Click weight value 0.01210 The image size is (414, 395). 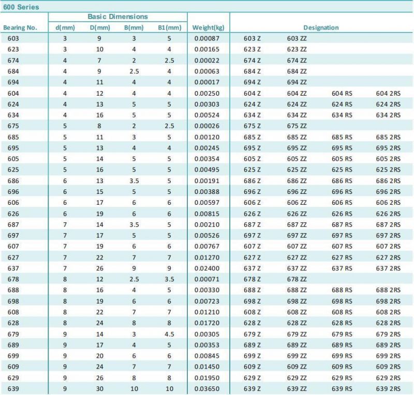tap(207, 312)
